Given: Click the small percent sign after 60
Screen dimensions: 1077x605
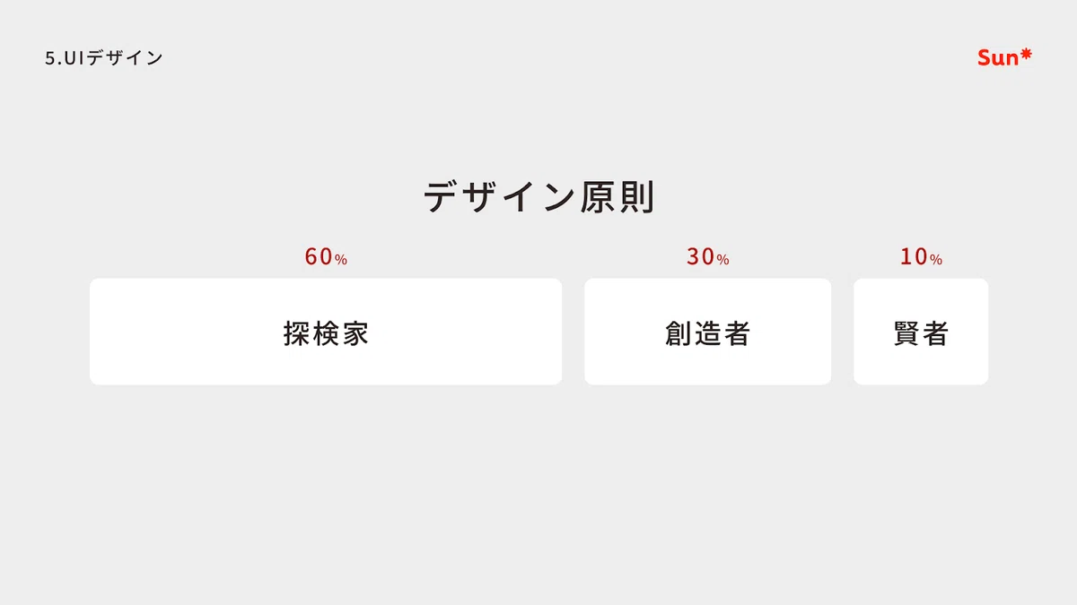Looking at the screenshot, I should pos(341,260).
